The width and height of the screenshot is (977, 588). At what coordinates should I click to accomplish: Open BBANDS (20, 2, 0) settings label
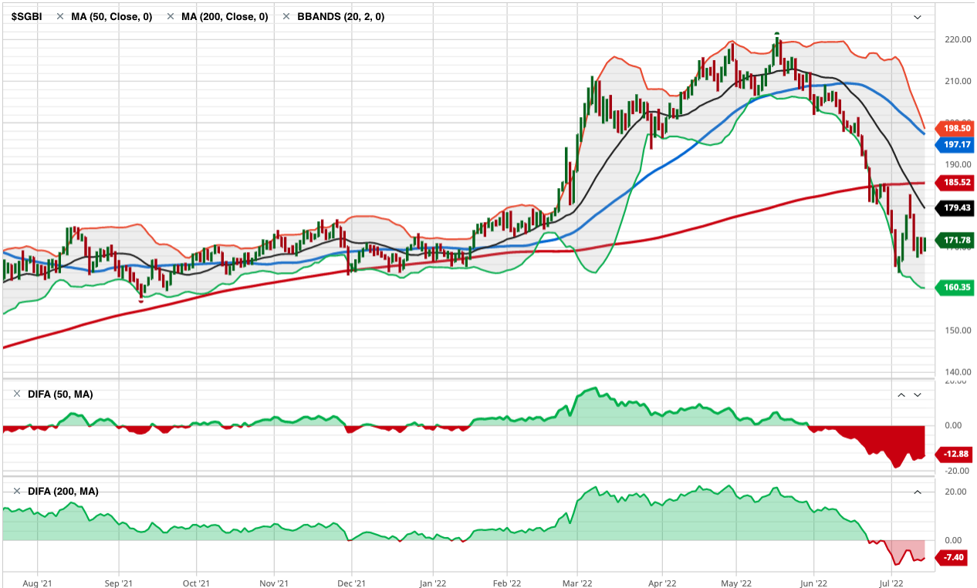tap(340, 16)
